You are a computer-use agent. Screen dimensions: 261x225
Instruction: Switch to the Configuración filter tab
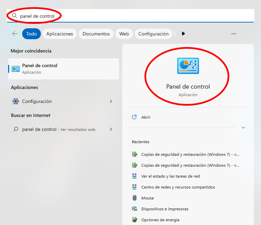[153, 34]
